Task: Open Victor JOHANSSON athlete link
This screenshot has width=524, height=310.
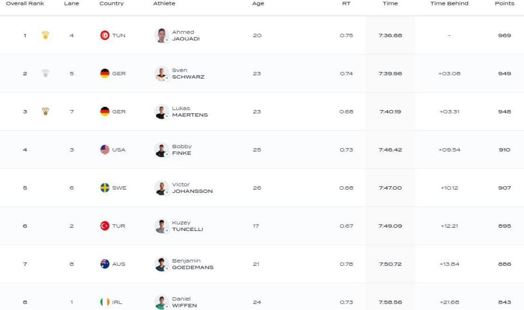Action: [192, 188]
